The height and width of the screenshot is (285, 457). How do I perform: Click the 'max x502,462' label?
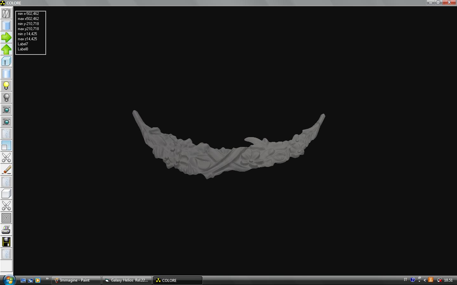tap(28, 19)
